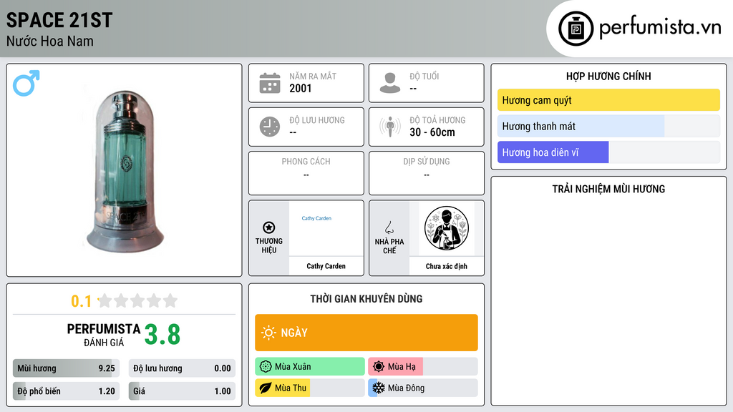
Task: Click the ĐỘ TUỔI age label
Action: pos(424,76)
